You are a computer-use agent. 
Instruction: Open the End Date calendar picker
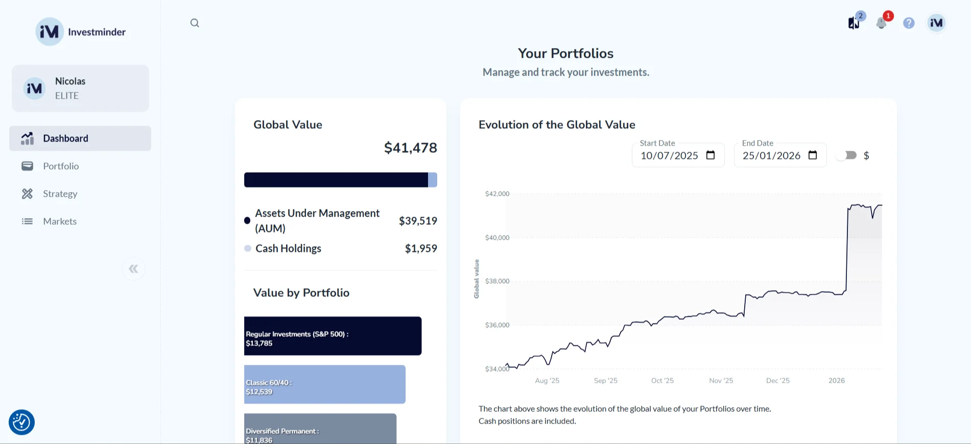coord(813,155)
